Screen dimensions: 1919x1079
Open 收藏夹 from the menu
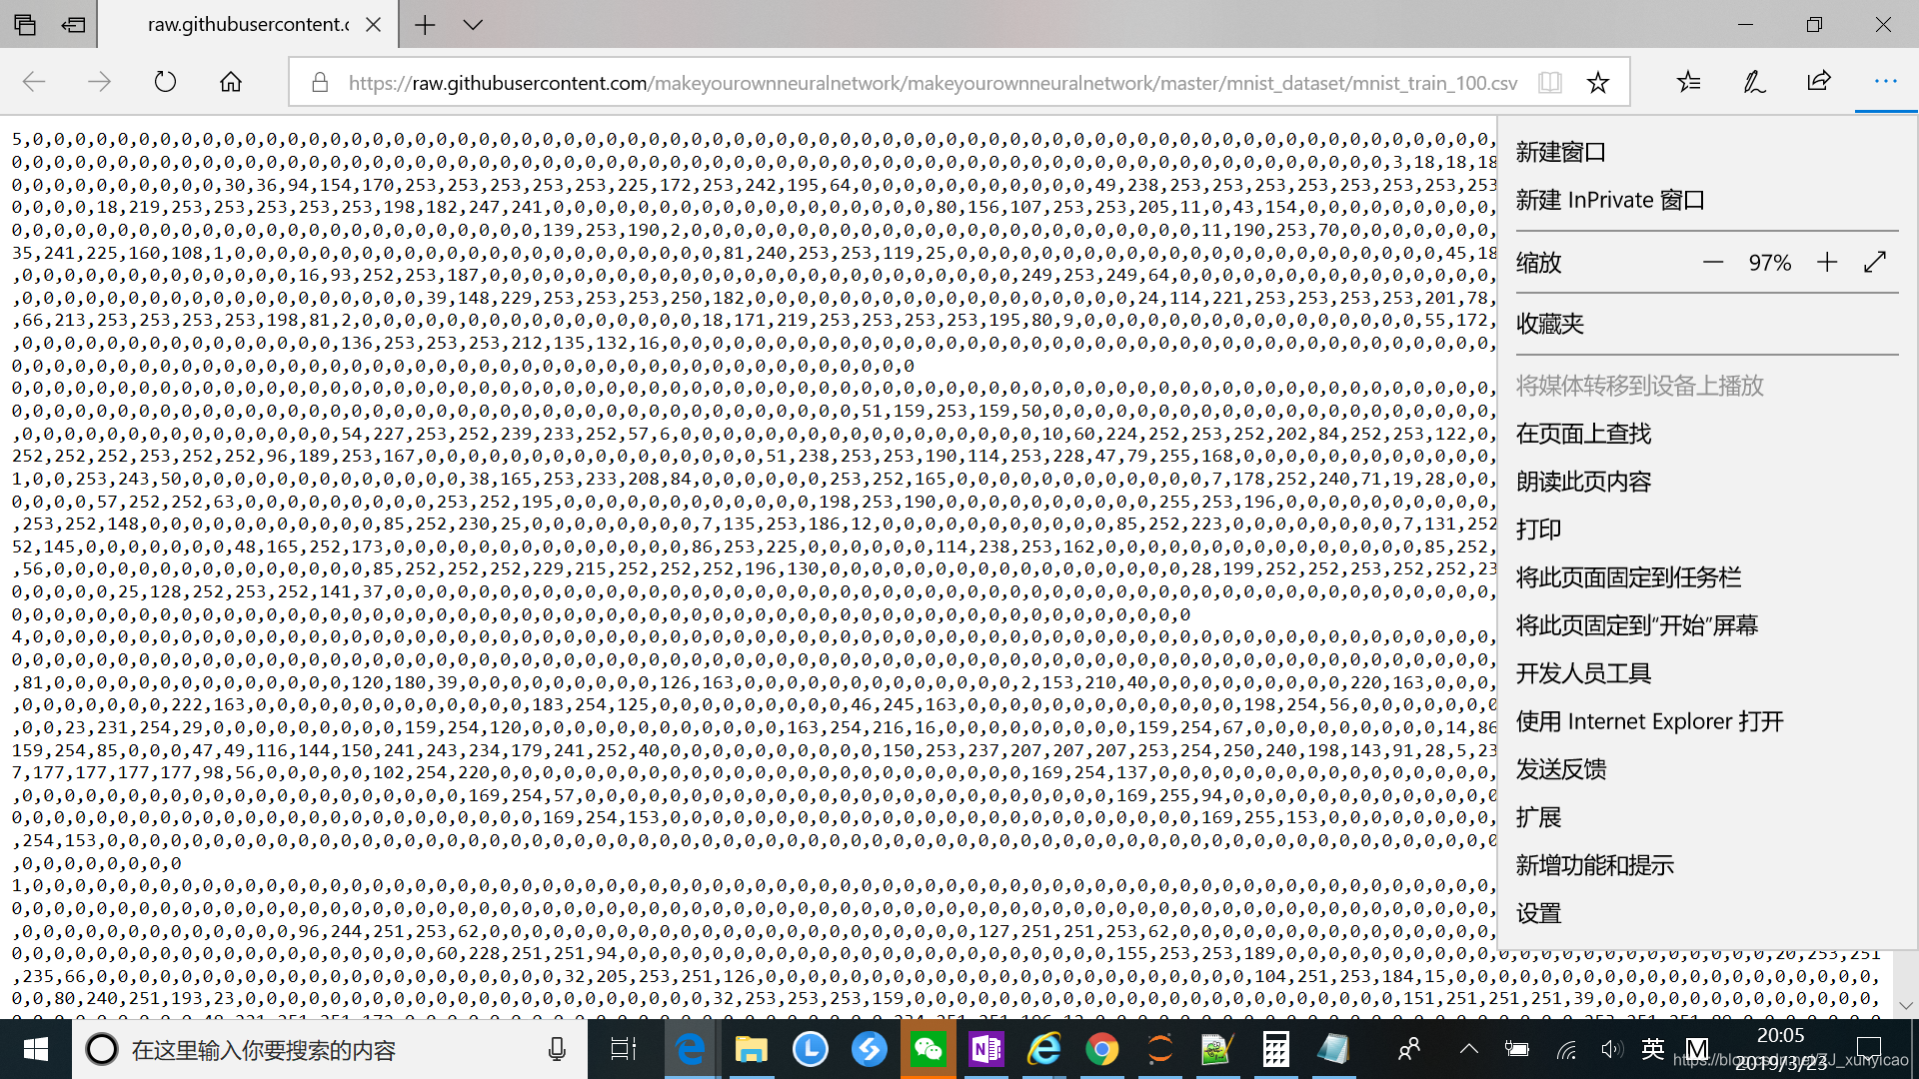coord(1707,324)
